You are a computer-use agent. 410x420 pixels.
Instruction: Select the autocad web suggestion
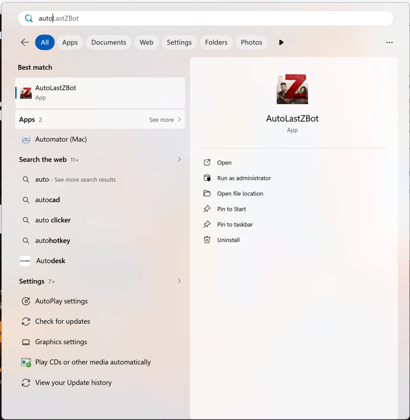tap(100, 200)
